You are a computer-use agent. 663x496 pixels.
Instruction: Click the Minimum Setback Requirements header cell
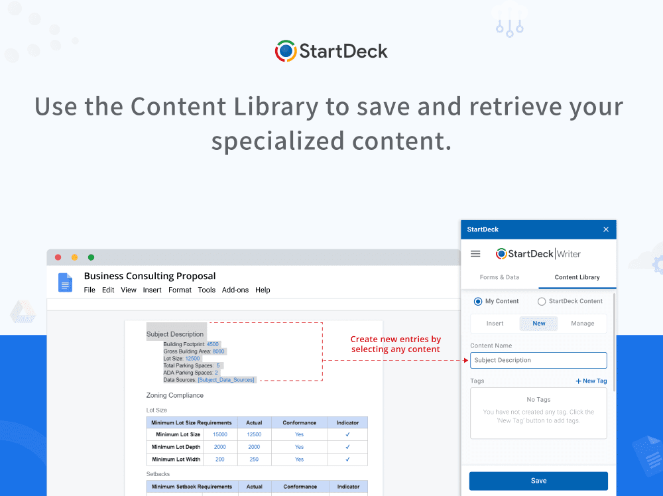pos(192,487)
